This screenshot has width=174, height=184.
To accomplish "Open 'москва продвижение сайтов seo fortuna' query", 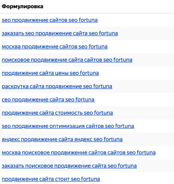I will (x=55, y=47).
